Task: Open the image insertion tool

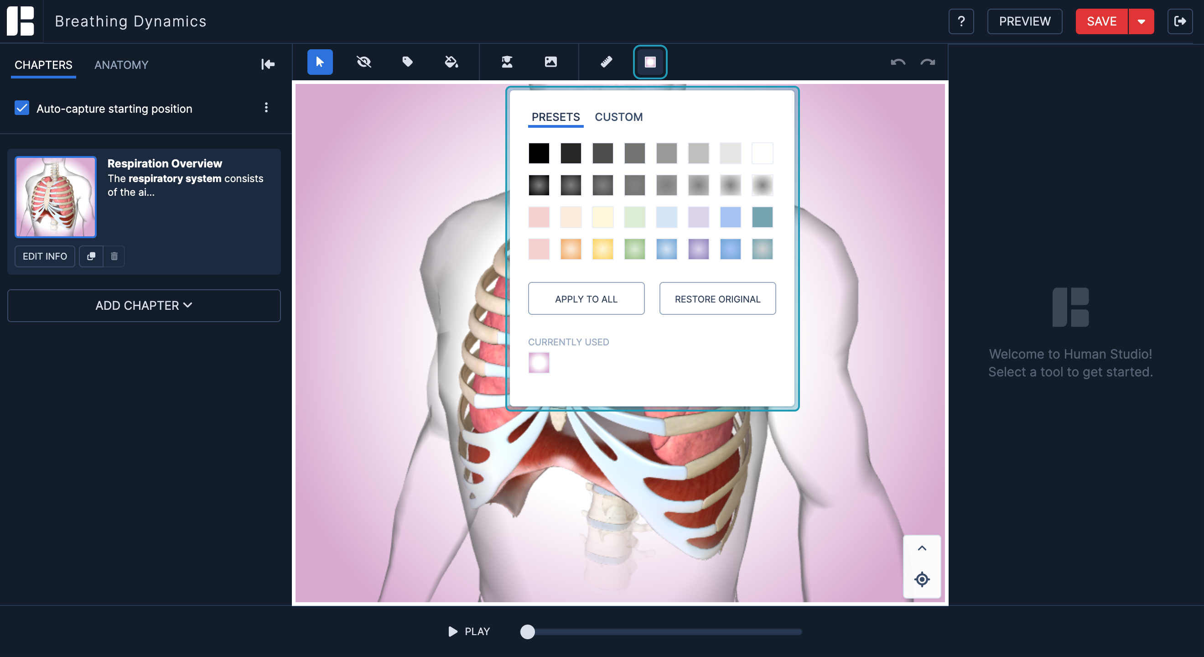Action: tap(550, 62)
